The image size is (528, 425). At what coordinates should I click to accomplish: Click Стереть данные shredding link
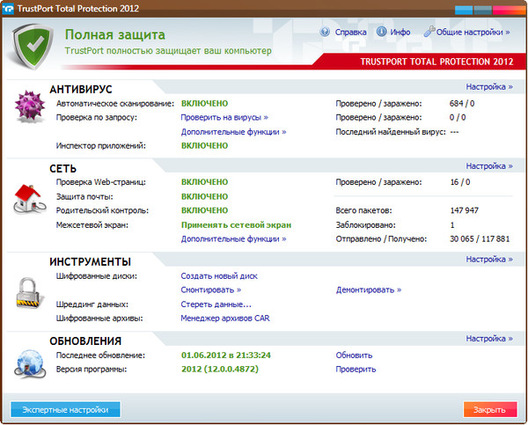[x=216, y=304]
